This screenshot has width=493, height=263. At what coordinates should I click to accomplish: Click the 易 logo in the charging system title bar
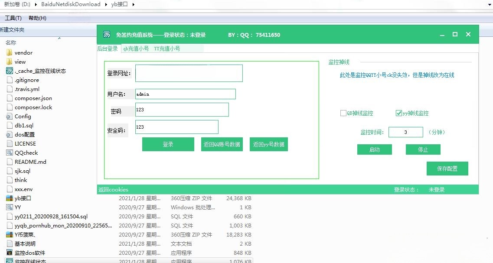pyautogui.click(x=106, y=34)
